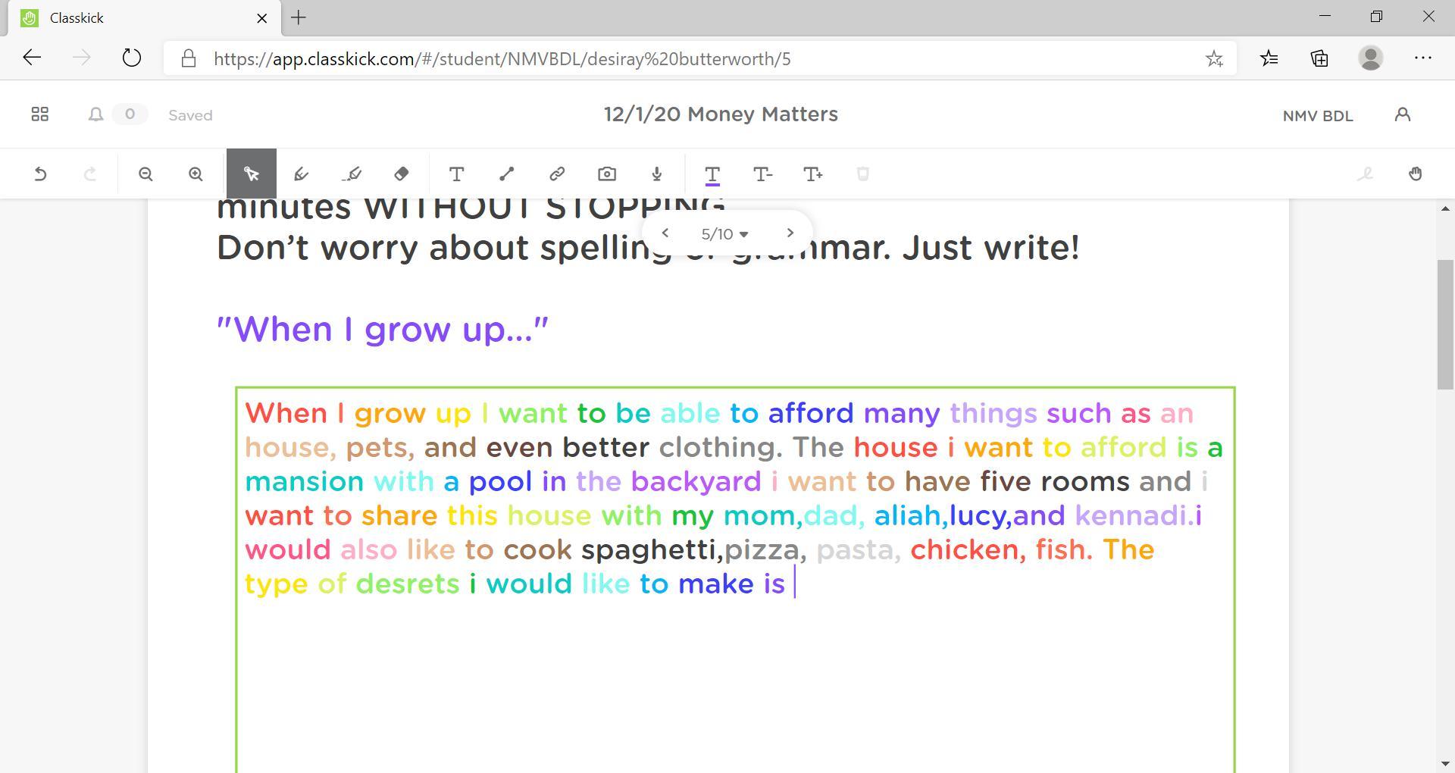Activate the text box tool
The image size is (1455, 773).
pos(456,174)
